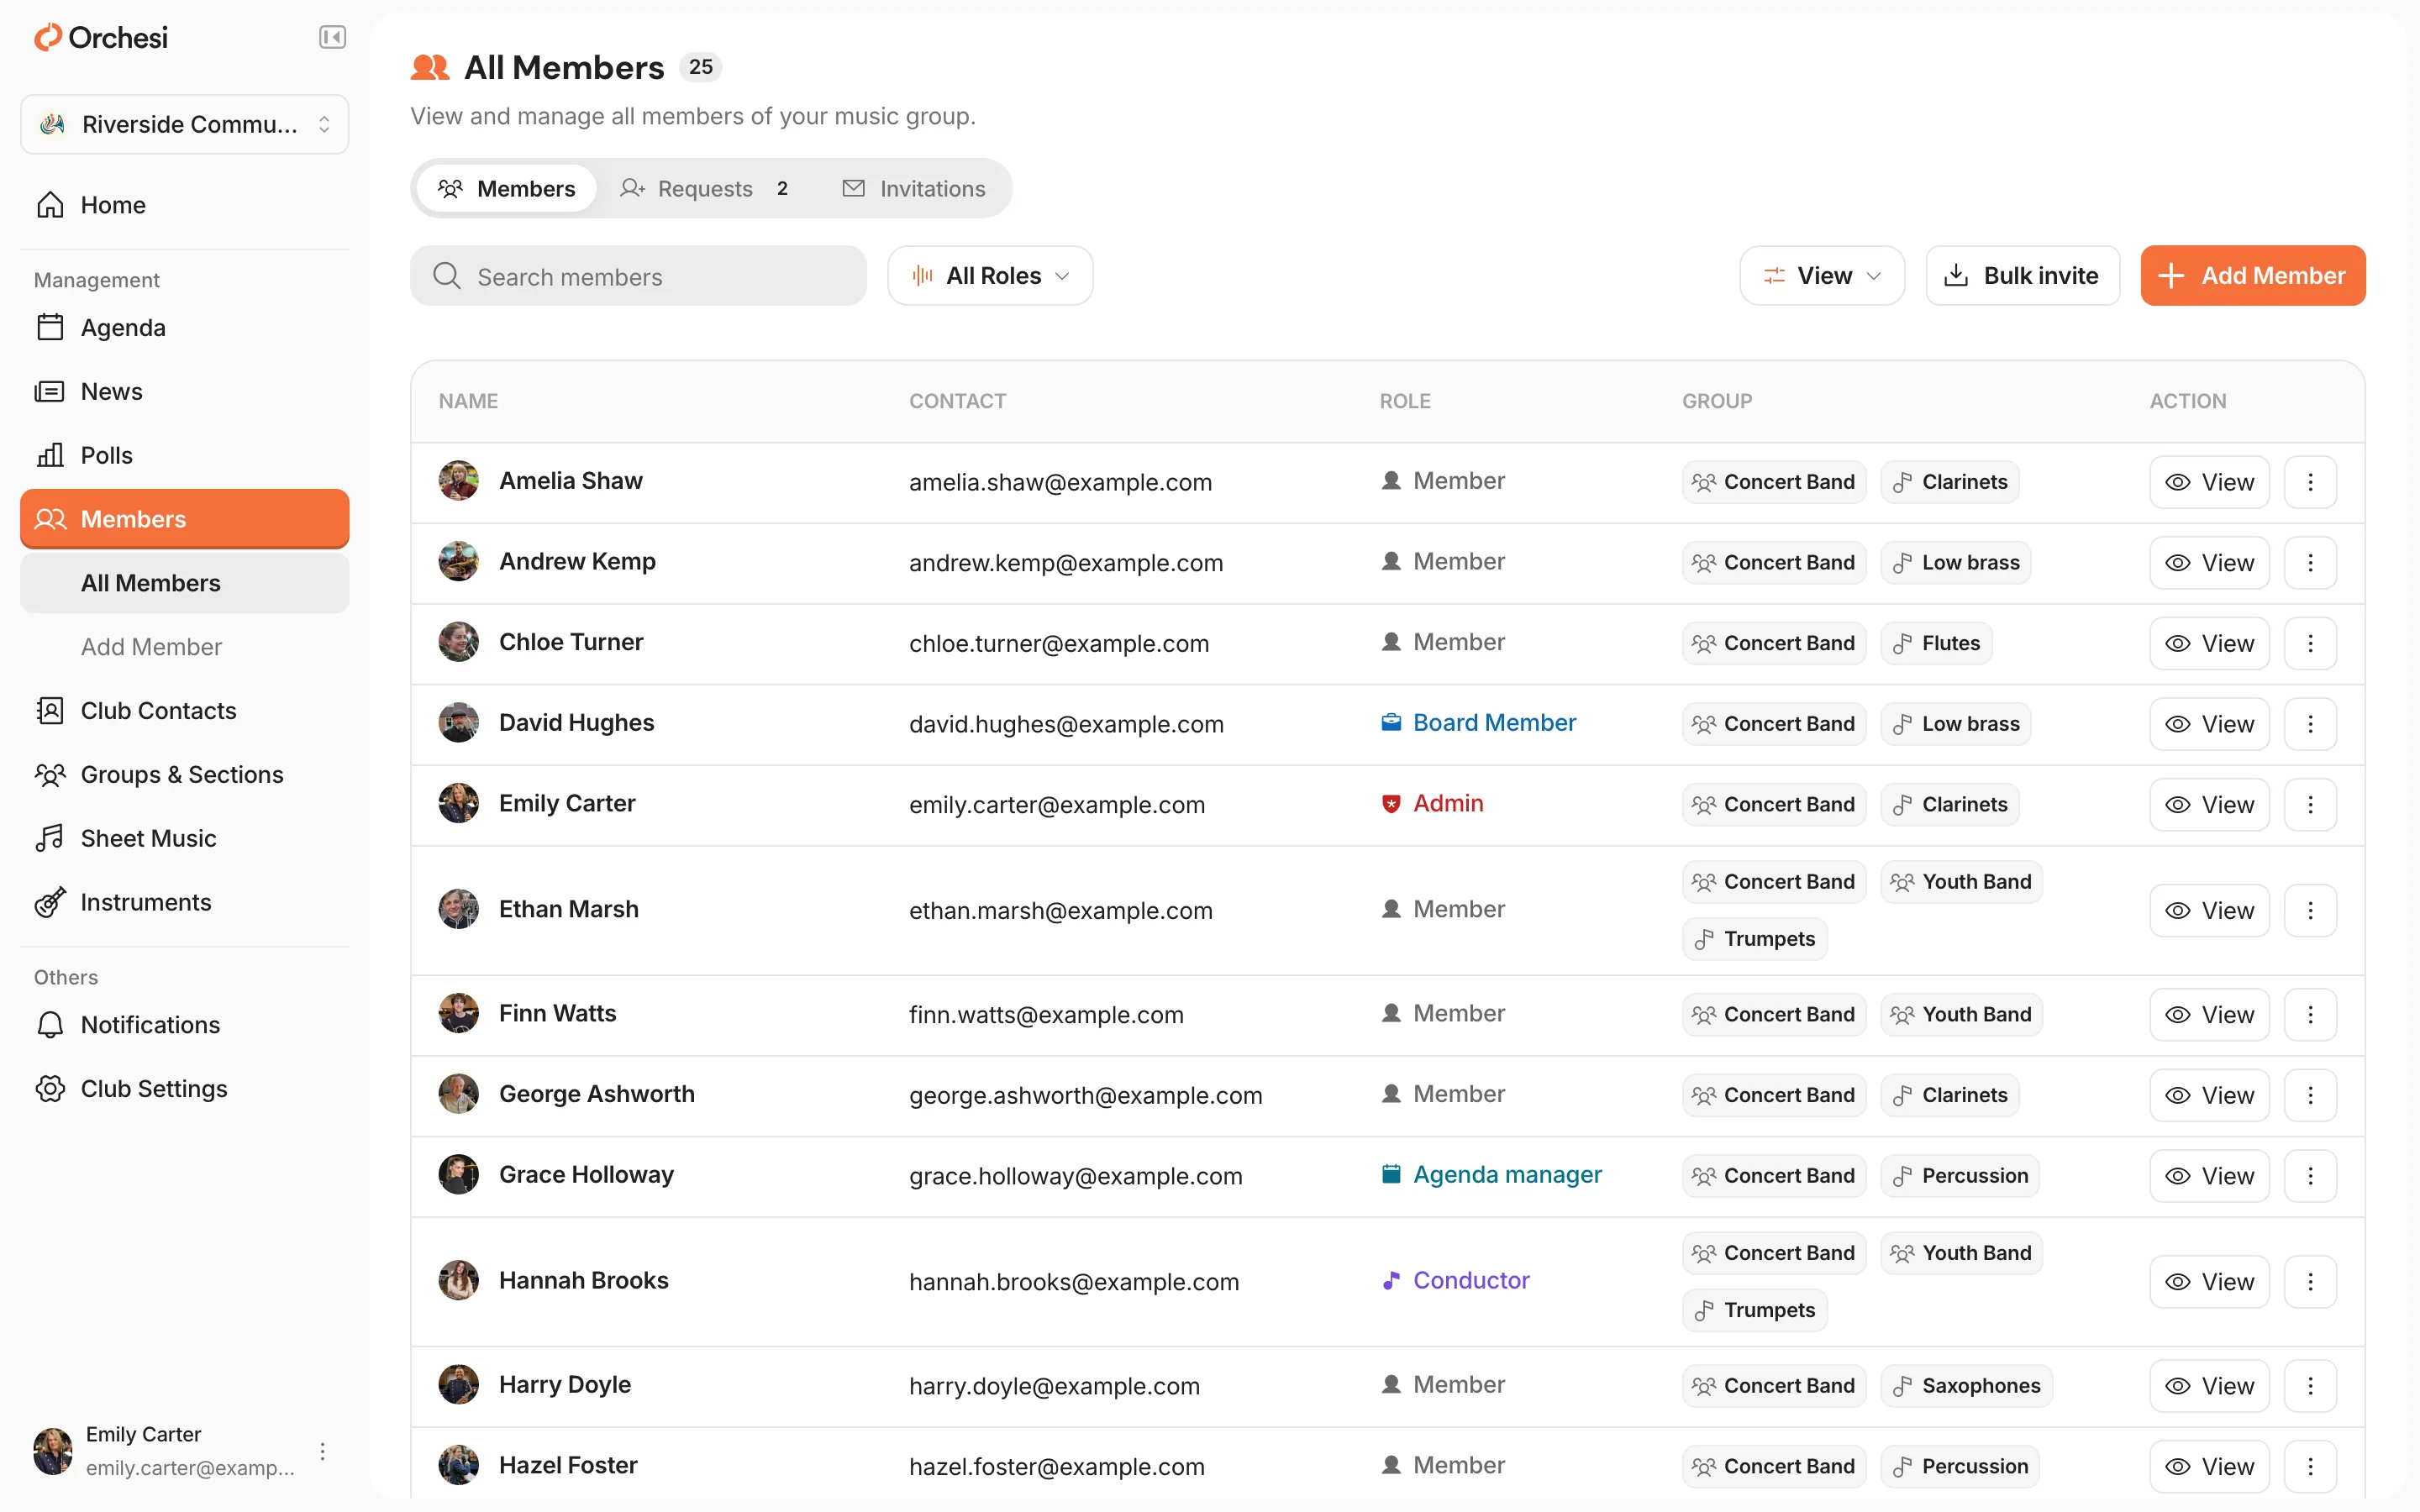Click Hannah Brooks' avatar
The width and height of the screenshot is (2420, 1512).
[x=458, y=1280]
